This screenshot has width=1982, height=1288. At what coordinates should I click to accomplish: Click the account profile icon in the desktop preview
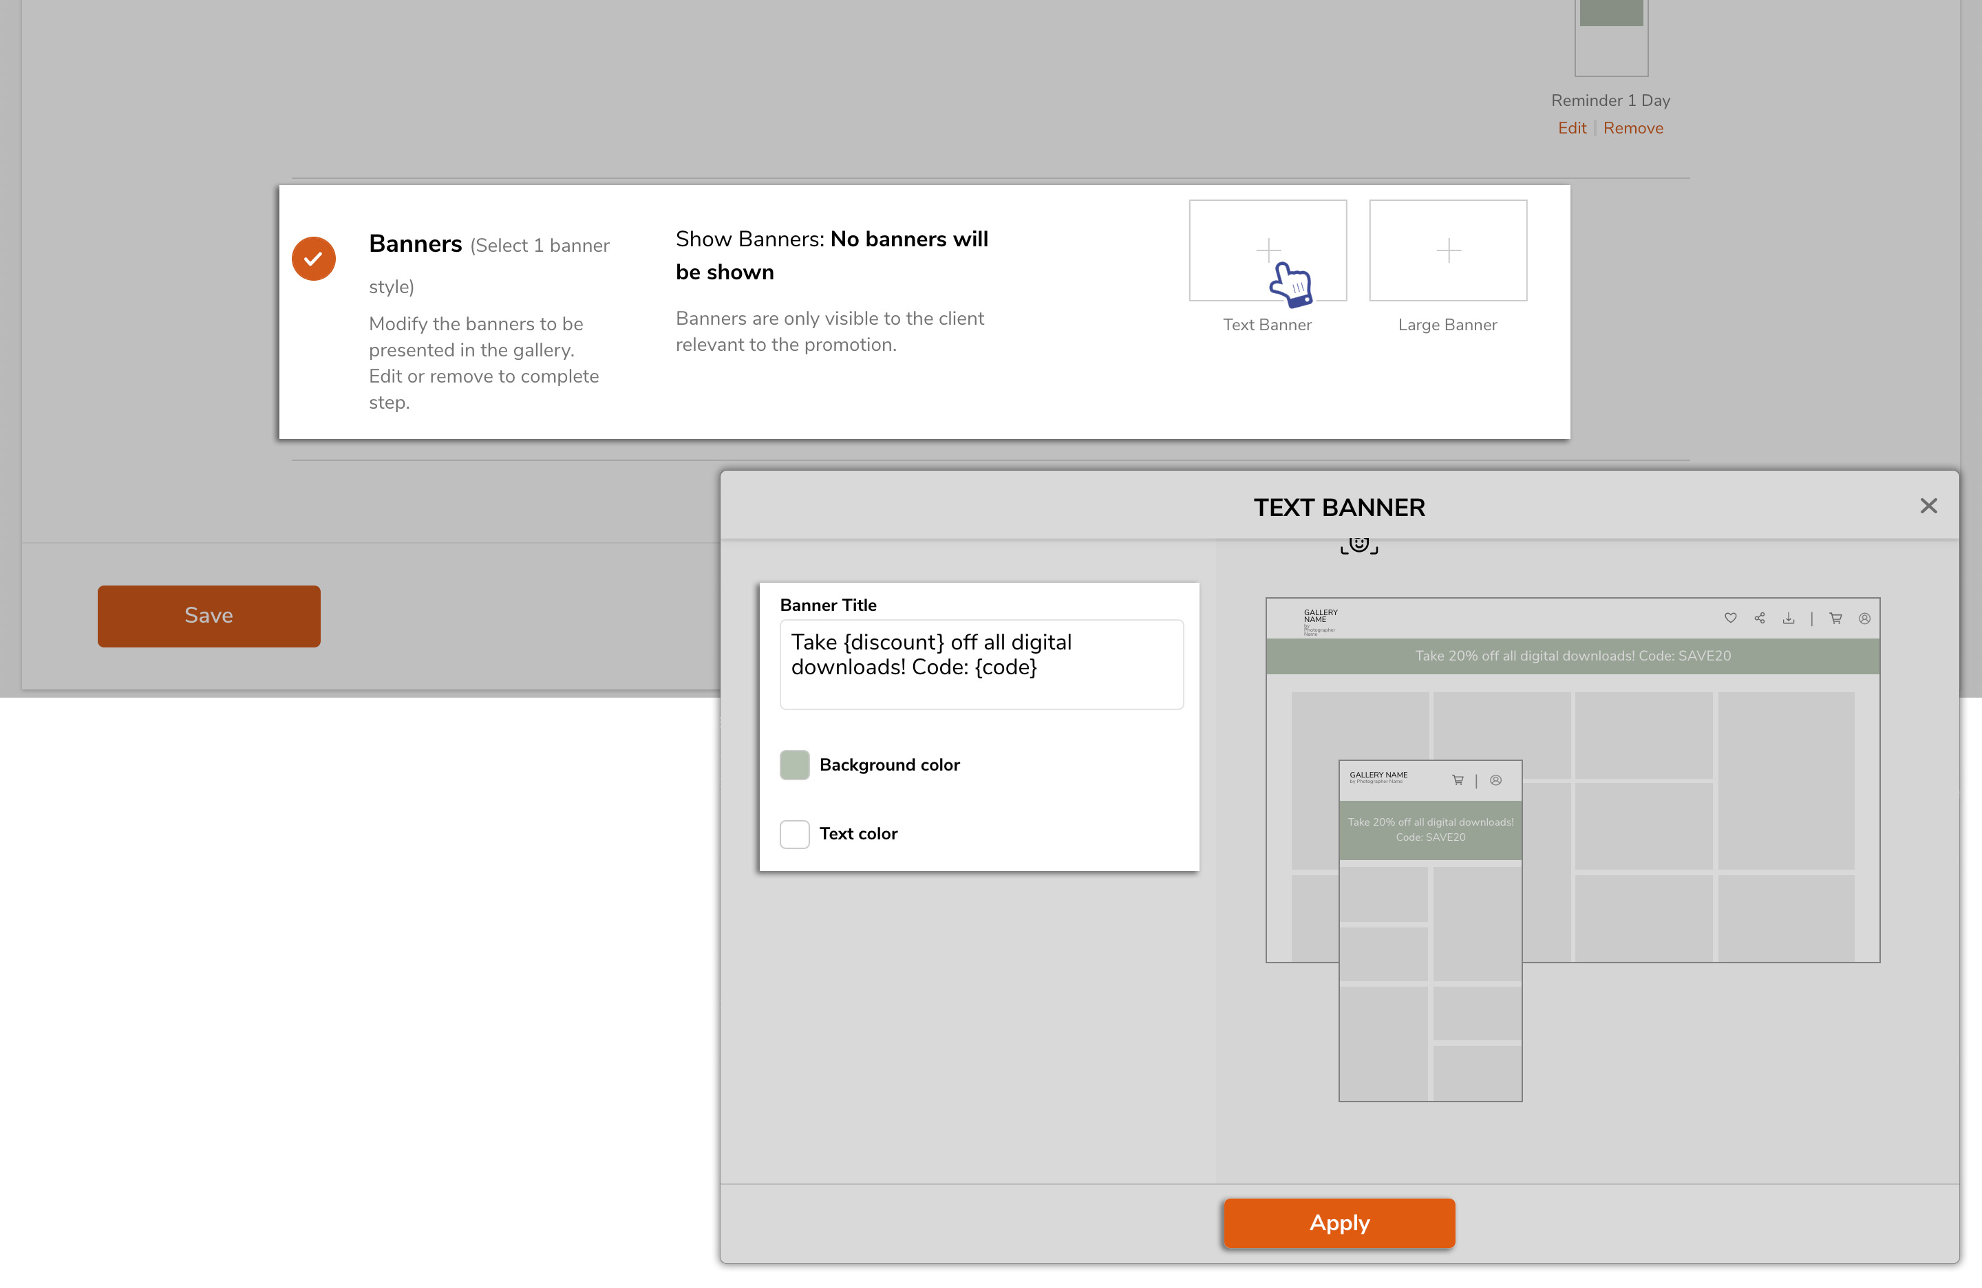tap(1864, 618)
